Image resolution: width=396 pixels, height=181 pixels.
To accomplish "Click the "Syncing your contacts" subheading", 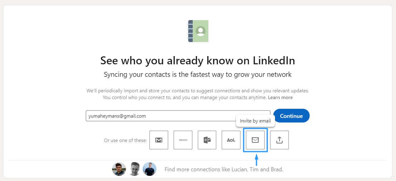I will pos(198,74).
